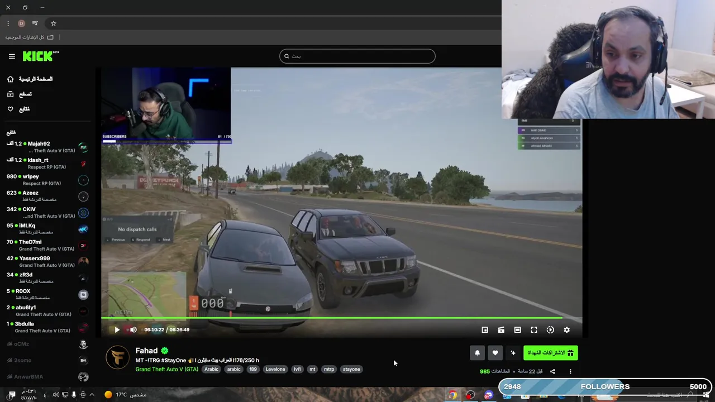The image size is (715, 402).
Task: Select TheD7mi in the followed list
Action: tap(46, 245)
